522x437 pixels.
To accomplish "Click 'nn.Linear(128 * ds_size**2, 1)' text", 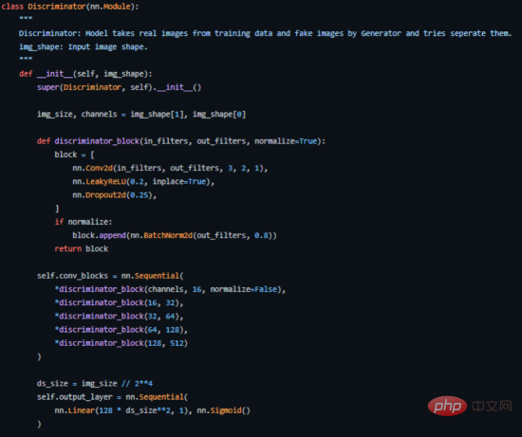I will tap(122, 410).
